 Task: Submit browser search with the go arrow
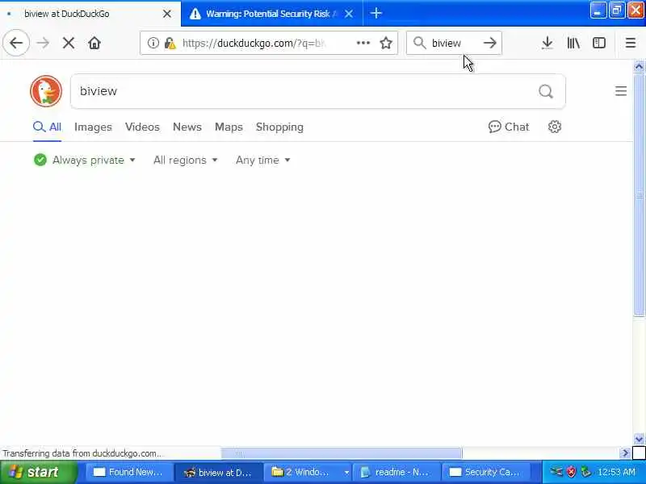[490, 43]
